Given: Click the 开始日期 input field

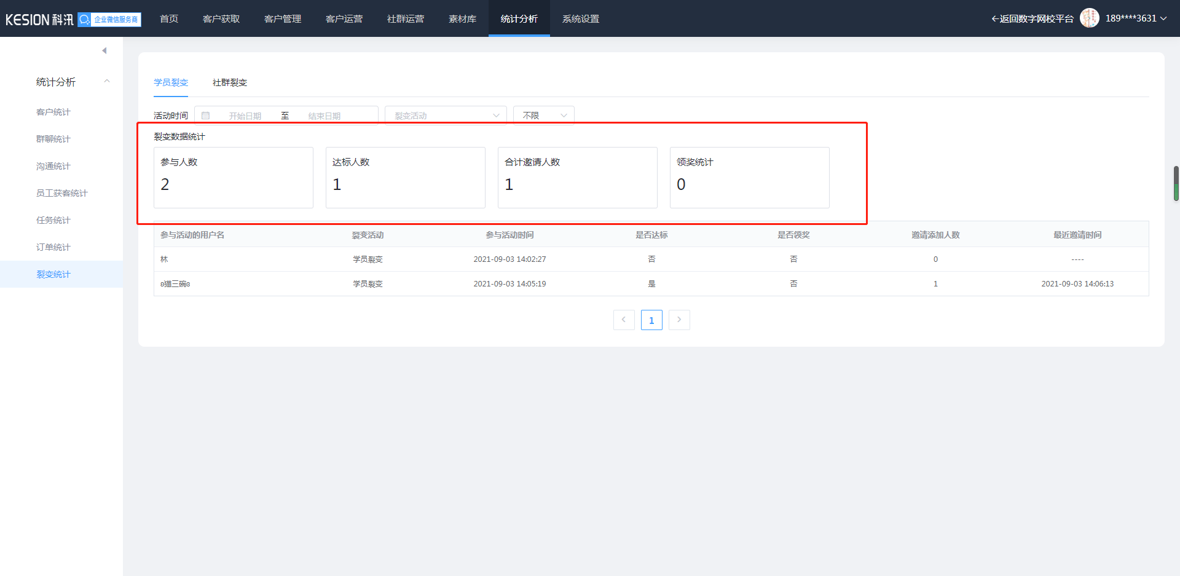Looking at the screenshot, I should click(x=245, y=116).
